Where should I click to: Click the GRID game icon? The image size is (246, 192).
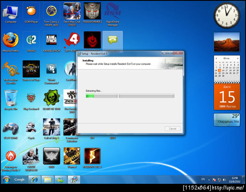[x=52, y=158]
